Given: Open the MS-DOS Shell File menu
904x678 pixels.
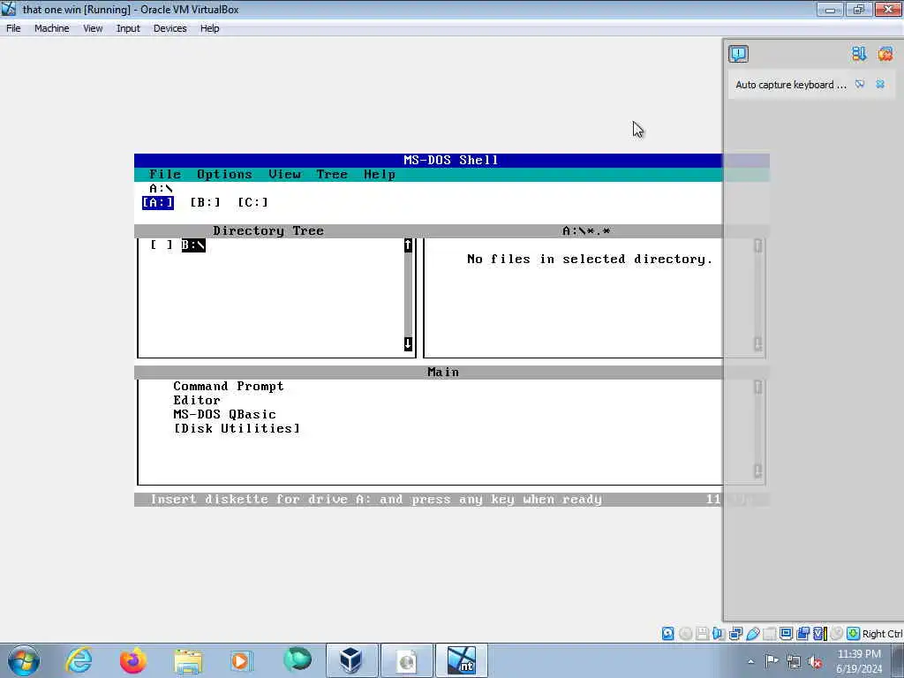Looking at the screenshot, I should pyautogui.click(x=165, y=174).
